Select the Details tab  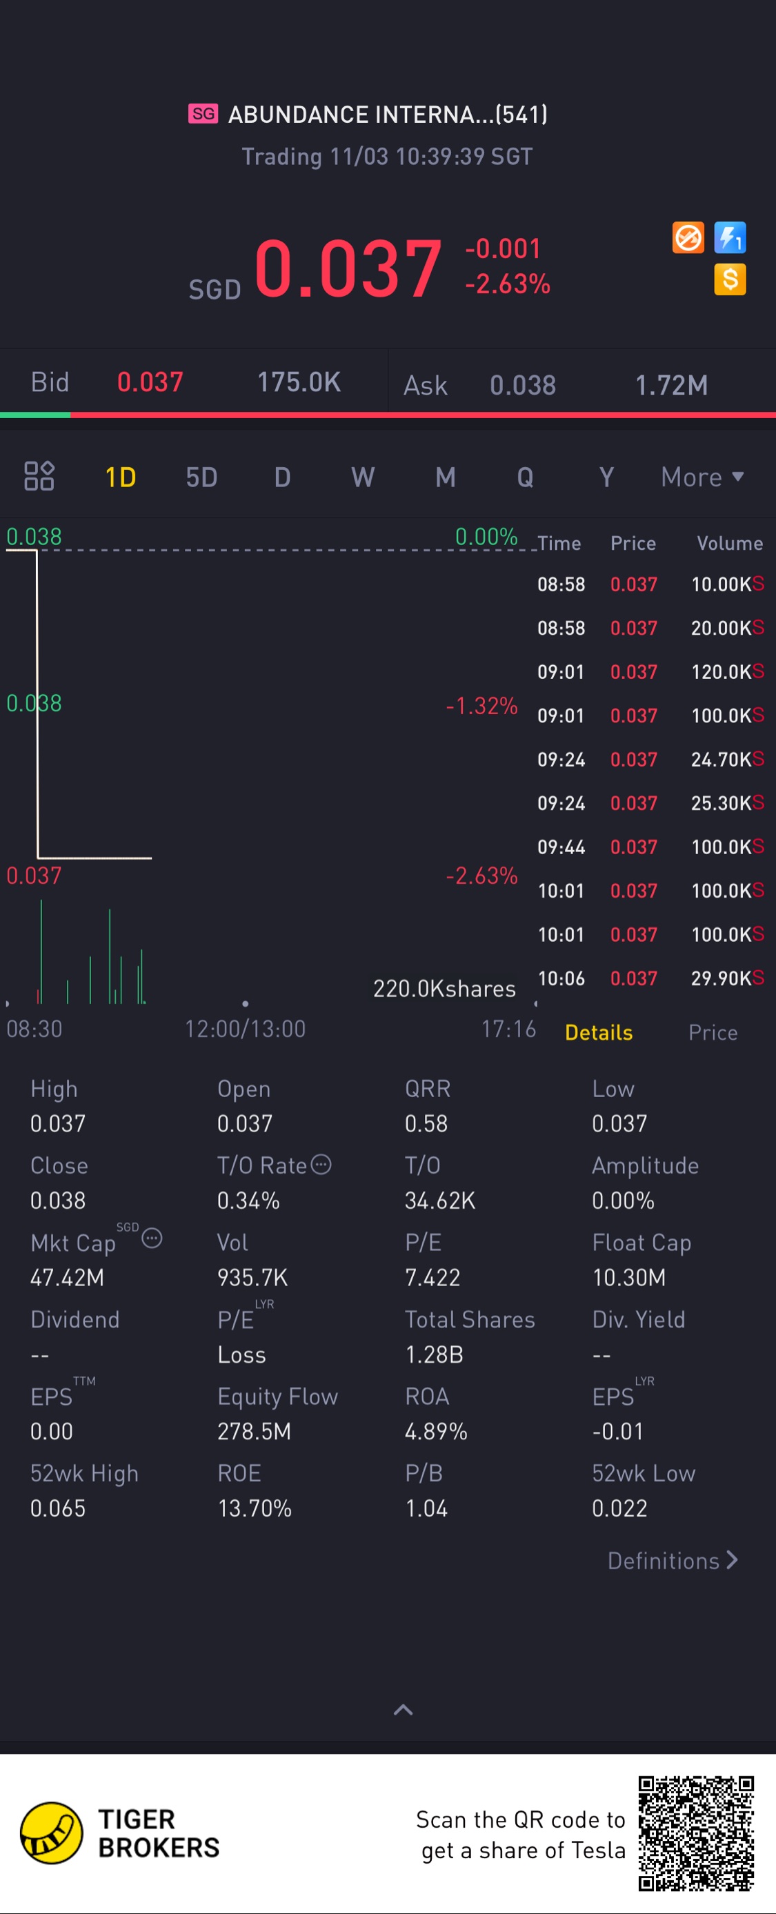point(599,1032)
